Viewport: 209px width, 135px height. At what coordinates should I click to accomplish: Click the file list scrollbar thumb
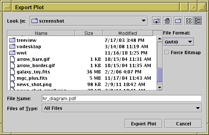tap(160, 75)
